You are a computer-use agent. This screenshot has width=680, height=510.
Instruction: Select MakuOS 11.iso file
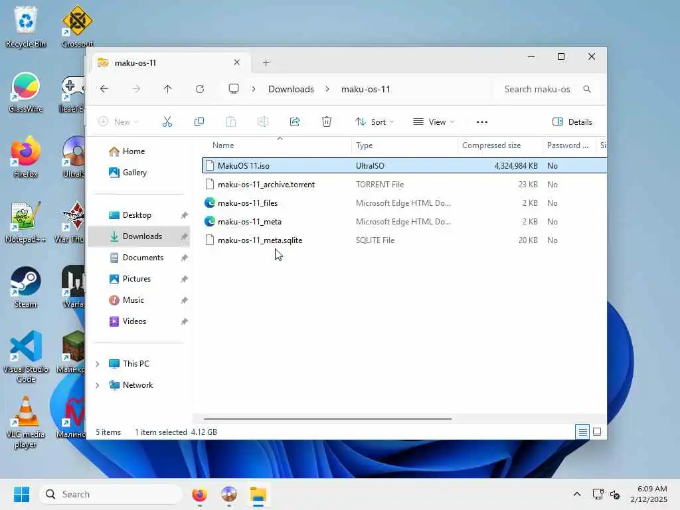pos(404,165)
